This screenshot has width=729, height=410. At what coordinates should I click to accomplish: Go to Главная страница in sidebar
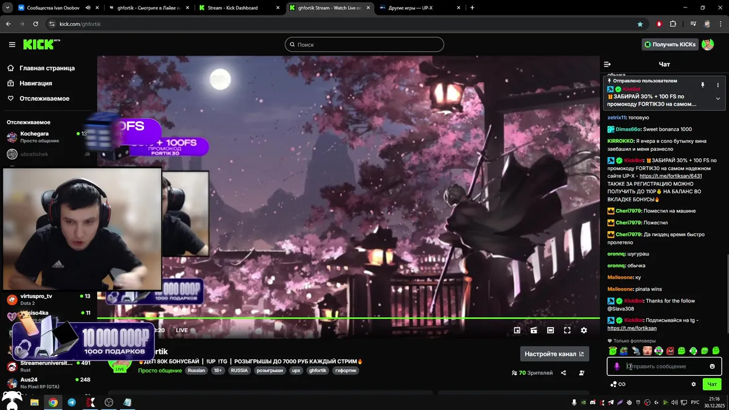click(x=41, y=68)
